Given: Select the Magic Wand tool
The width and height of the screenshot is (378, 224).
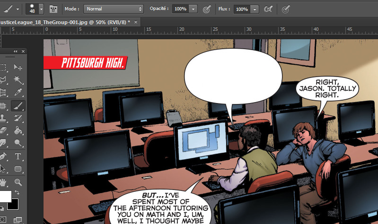Looking at the screenshot, I should click(18, 79).
